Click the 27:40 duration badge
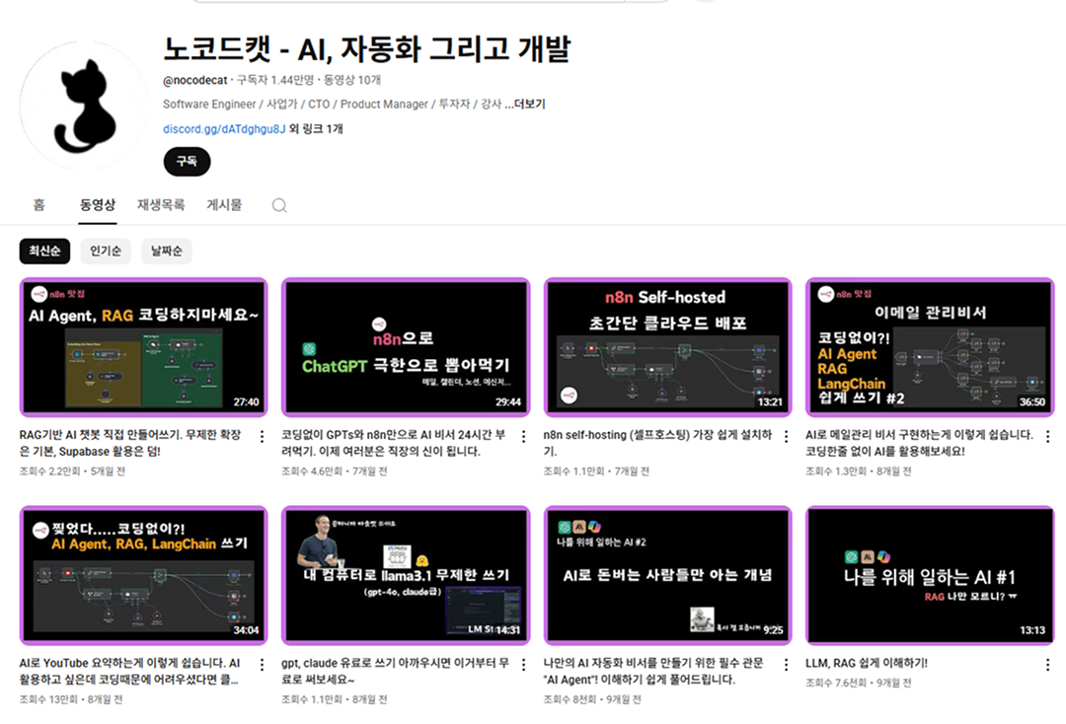This screenshot has width=1066, height=724. (x=246, y=402)
